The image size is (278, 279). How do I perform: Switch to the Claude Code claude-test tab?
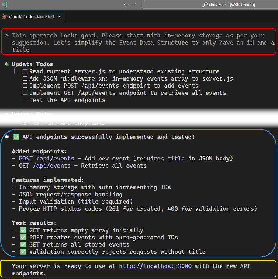(32, 17)
